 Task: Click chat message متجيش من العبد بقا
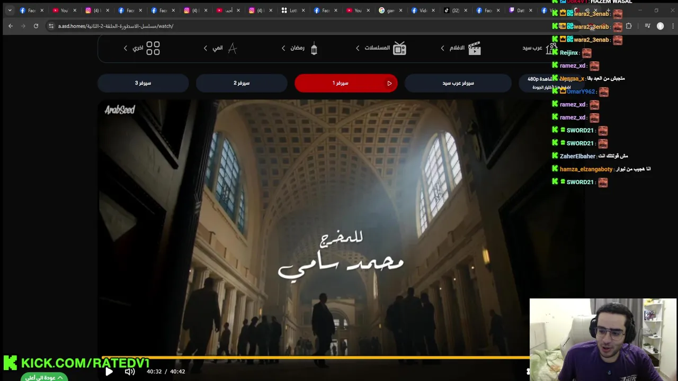[x=606, y=78]
